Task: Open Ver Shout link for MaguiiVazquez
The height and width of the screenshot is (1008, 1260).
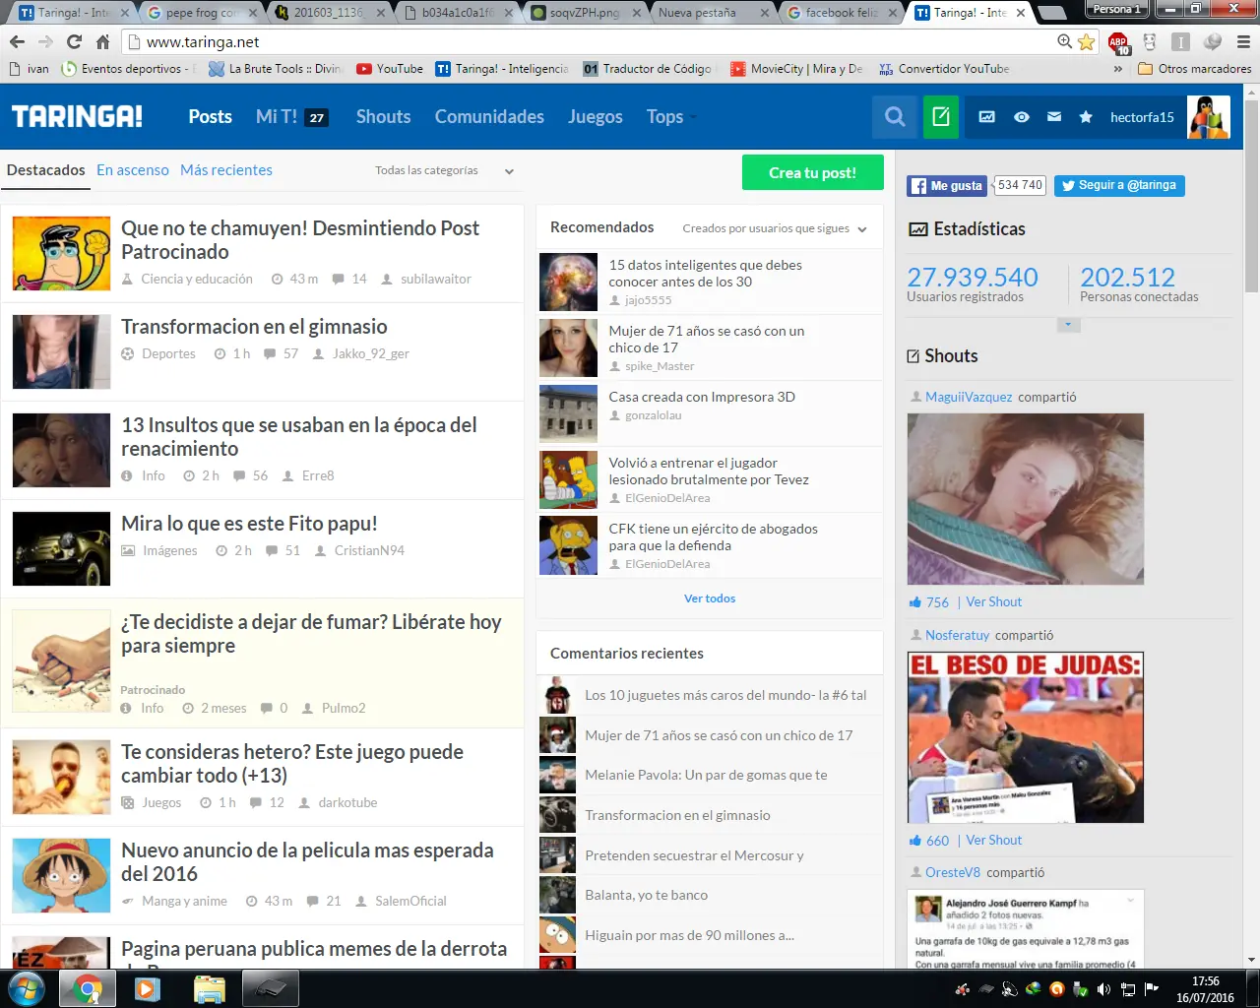Action: coord(994,601)
